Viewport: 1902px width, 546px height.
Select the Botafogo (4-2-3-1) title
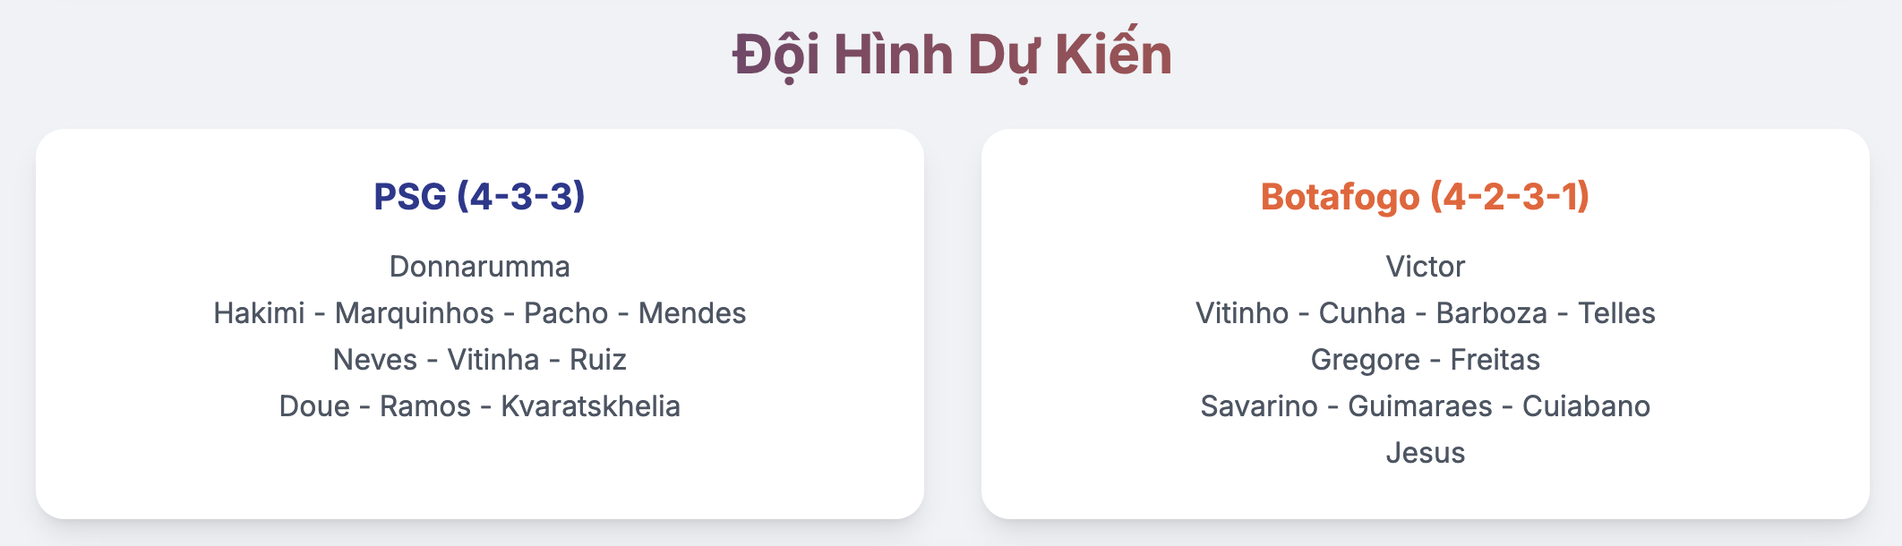1425,196
